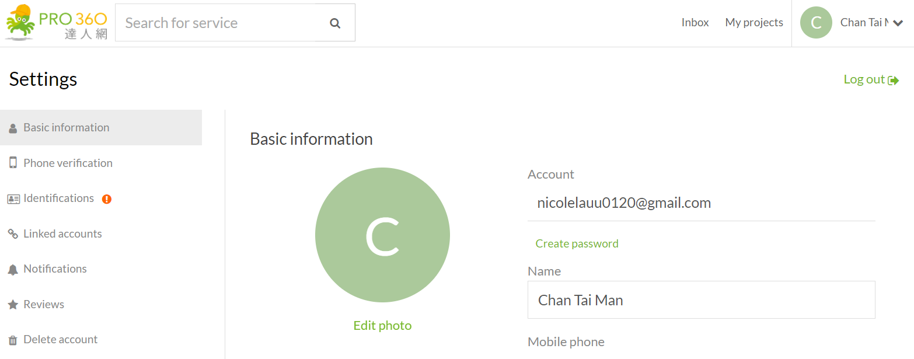Expand the Chan Tai Man user dropdown
The height and width of the screenshot is (359, 914).
pyautogui.click(x=898, y=23)
